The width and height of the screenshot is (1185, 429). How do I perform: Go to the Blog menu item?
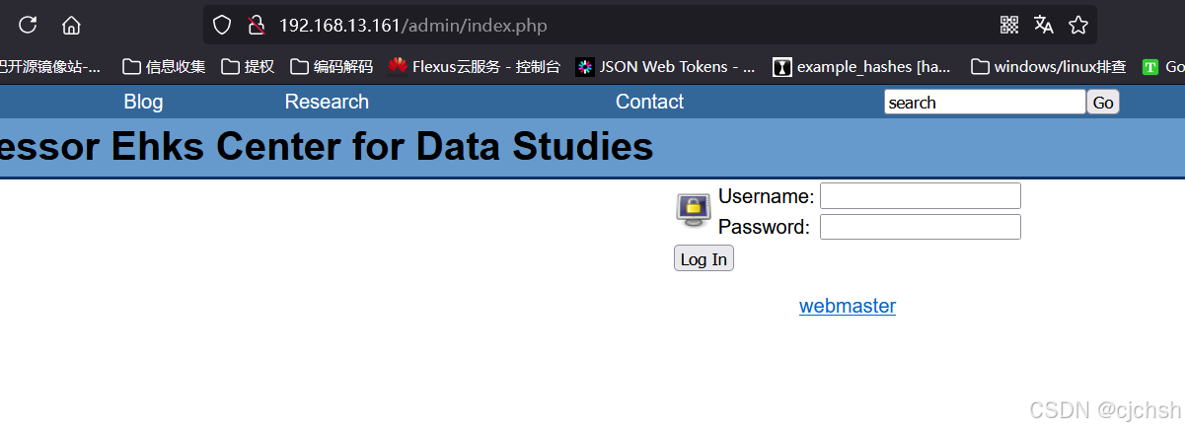point(143,102)
